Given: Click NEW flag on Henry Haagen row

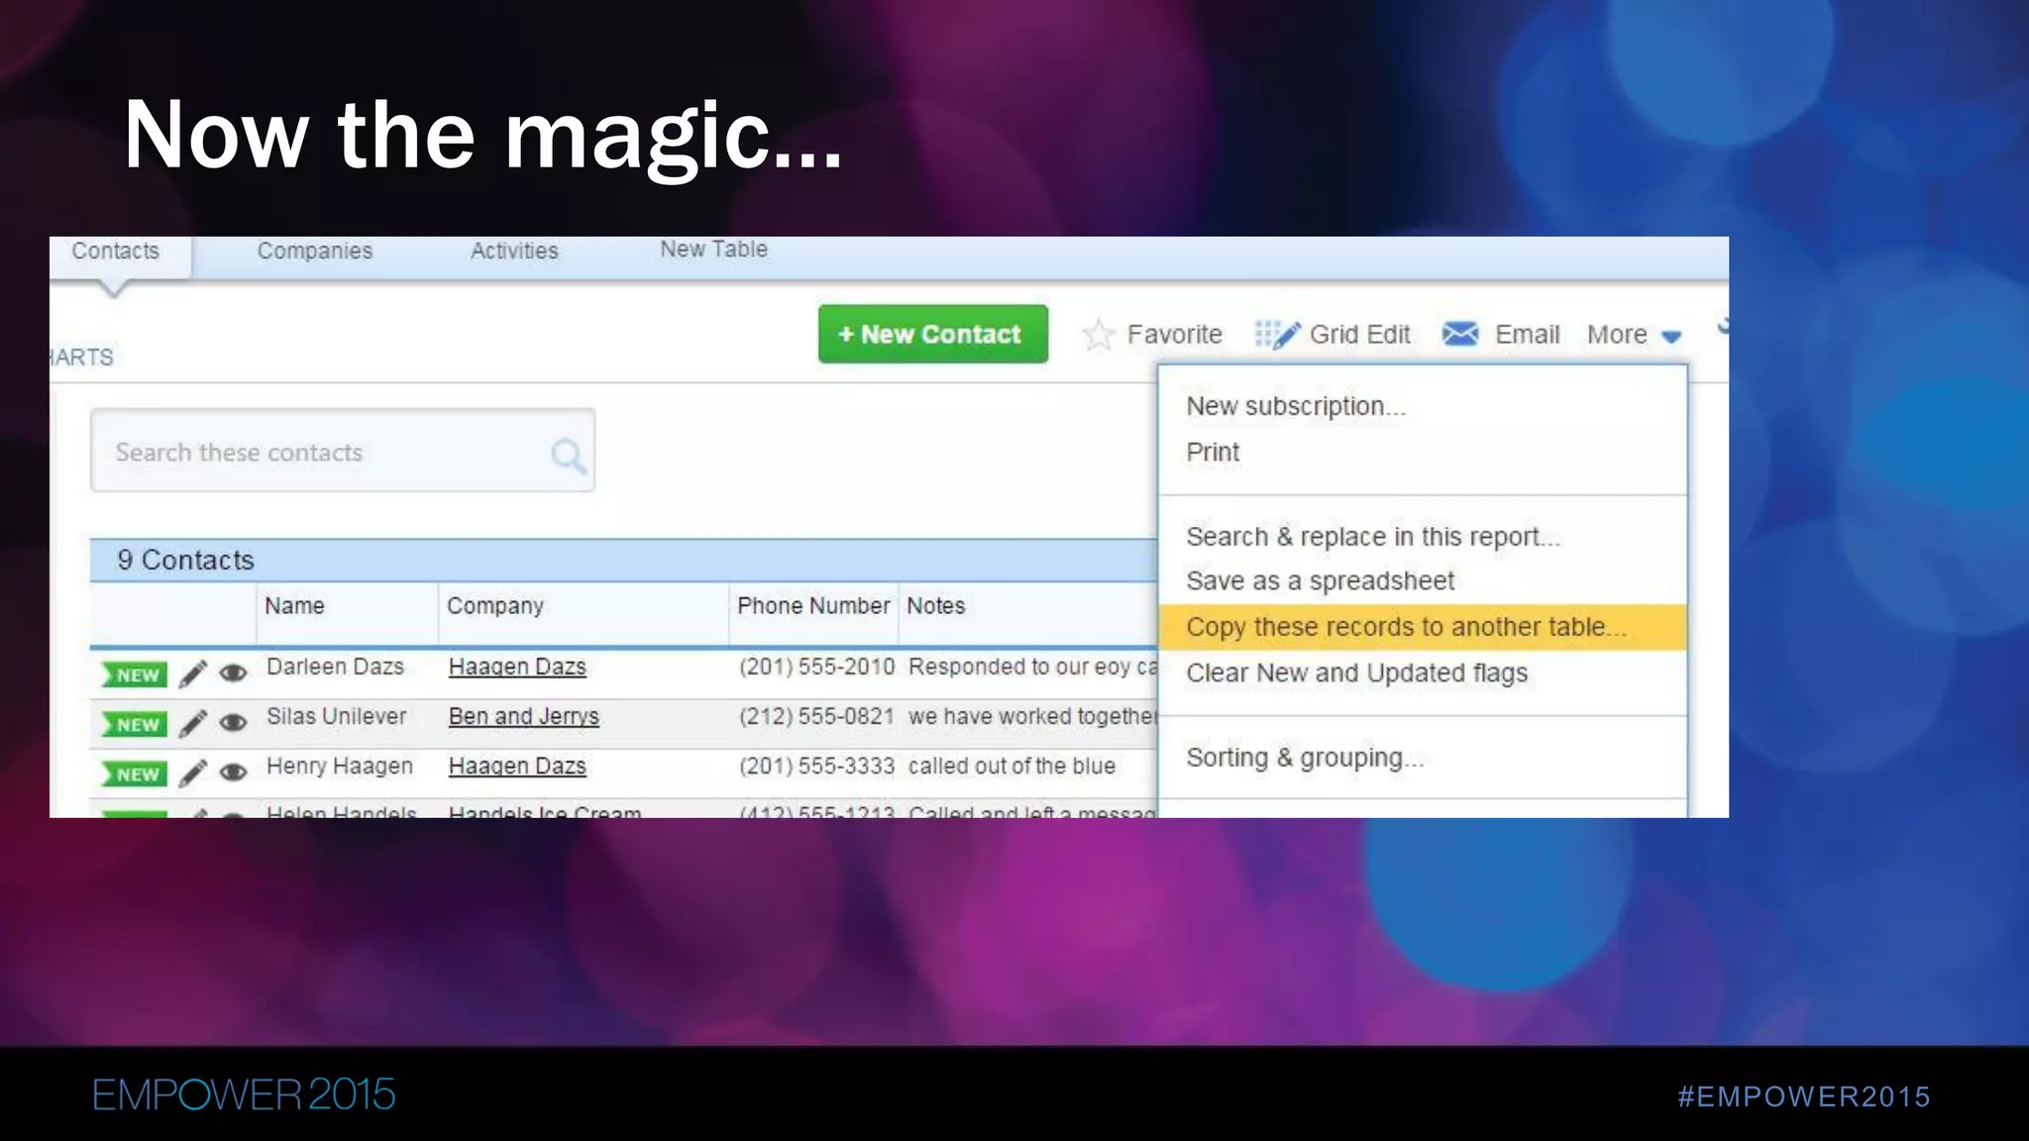Looking at the screenshot, I should click(x=134, y=775).
